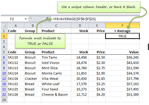This screenshot has height=105, width=149.
Task: Select filtered row 12 header
Action: point(4,78)
